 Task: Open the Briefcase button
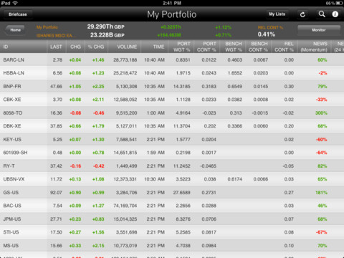(18, 14)
